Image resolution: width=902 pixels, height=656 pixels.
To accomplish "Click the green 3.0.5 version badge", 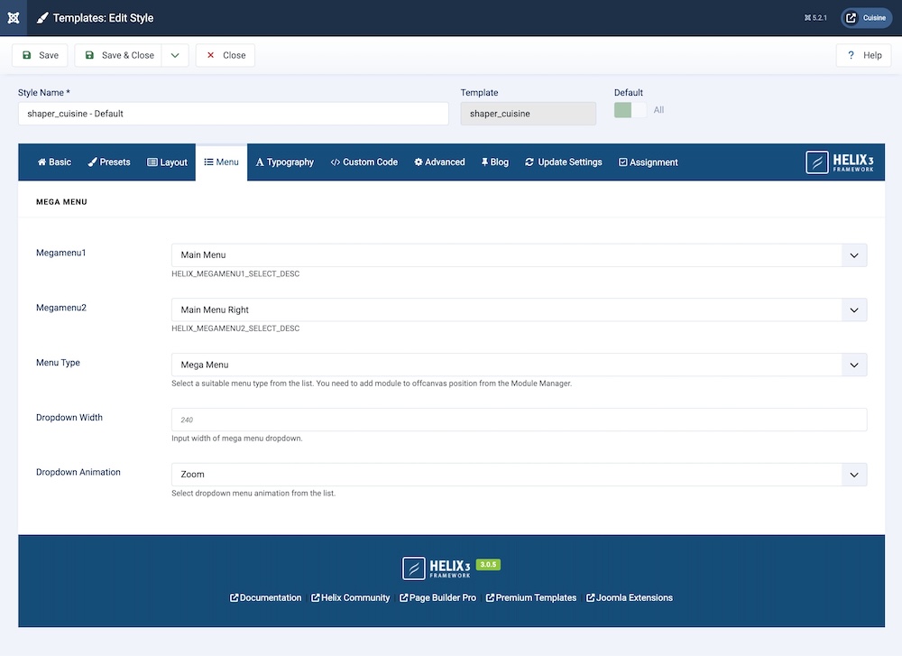I will (488, 565).
